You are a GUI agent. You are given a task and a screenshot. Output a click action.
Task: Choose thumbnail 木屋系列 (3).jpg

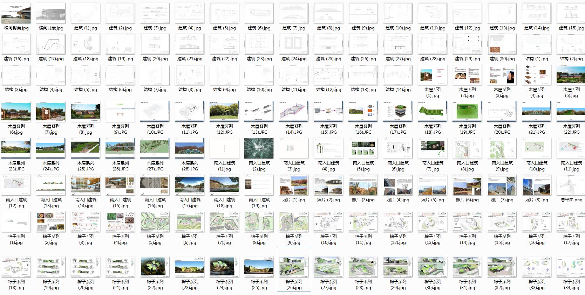[502, 75]
